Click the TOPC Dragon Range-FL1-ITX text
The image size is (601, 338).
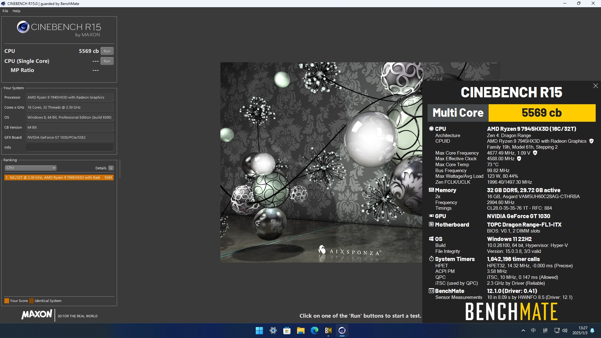[524, 224]
